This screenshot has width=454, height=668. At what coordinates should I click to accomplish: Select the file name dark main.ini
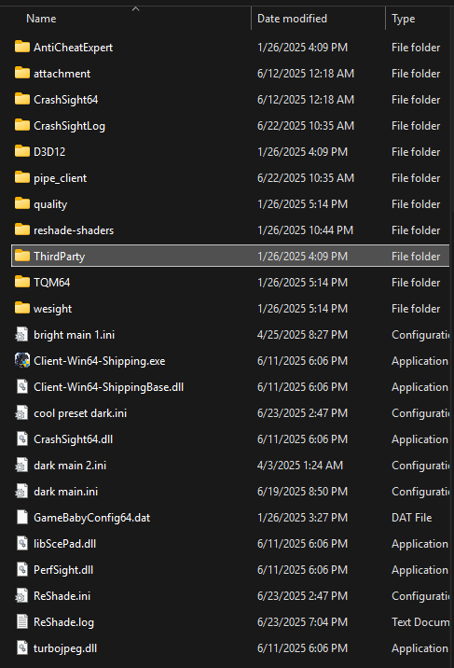[x=65, y=491]
